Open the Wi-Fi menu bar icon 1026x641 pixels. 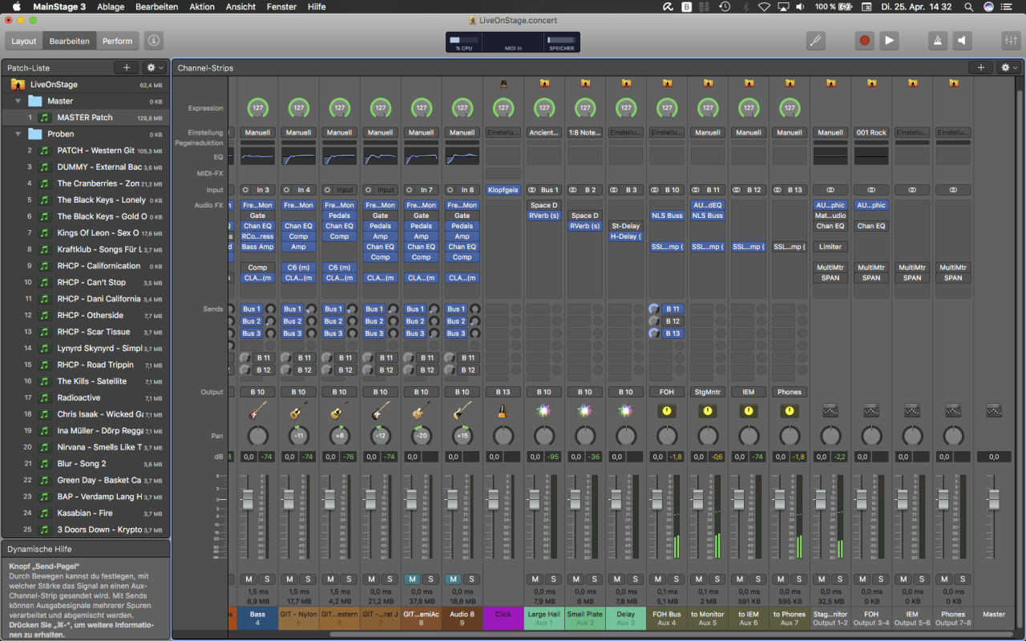[x=764, y=6]
